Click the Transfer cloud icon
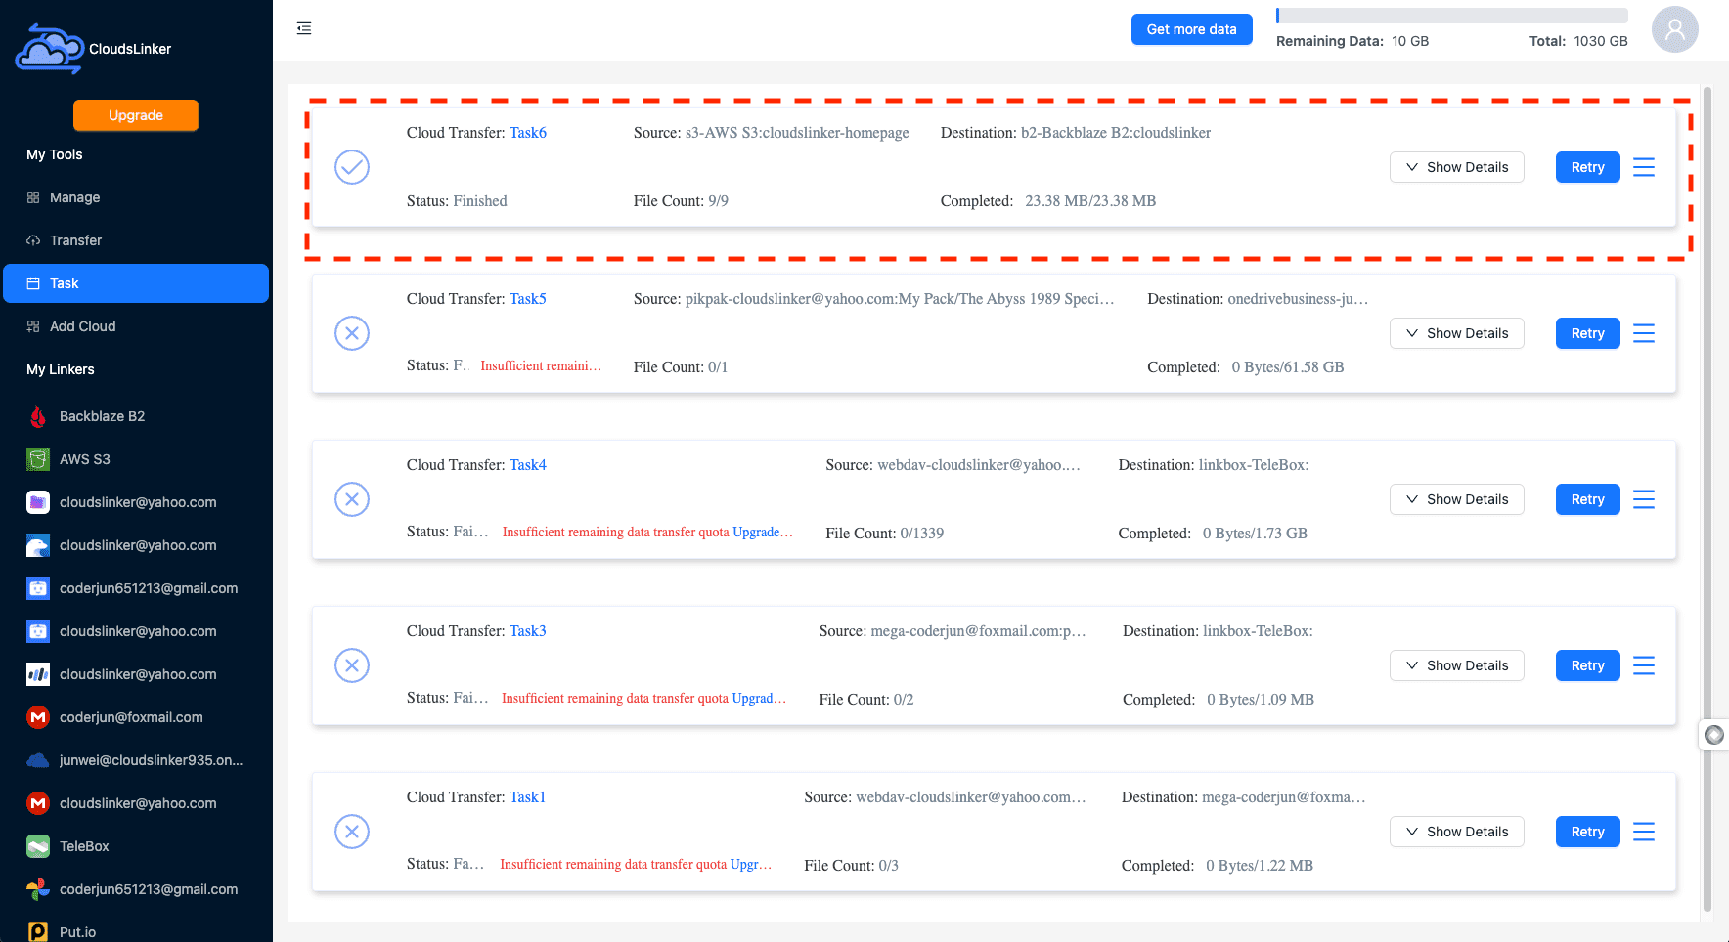 coord(33,240)
